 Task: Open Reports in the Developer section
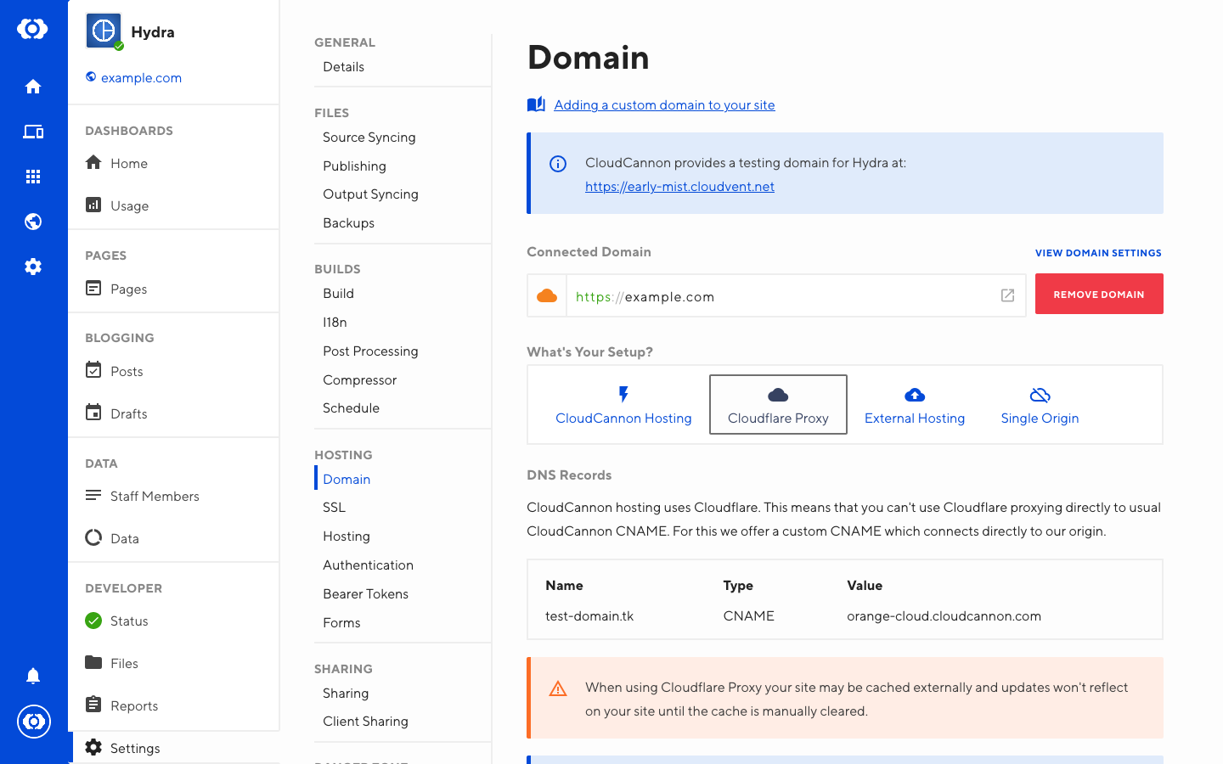point(134,706)
